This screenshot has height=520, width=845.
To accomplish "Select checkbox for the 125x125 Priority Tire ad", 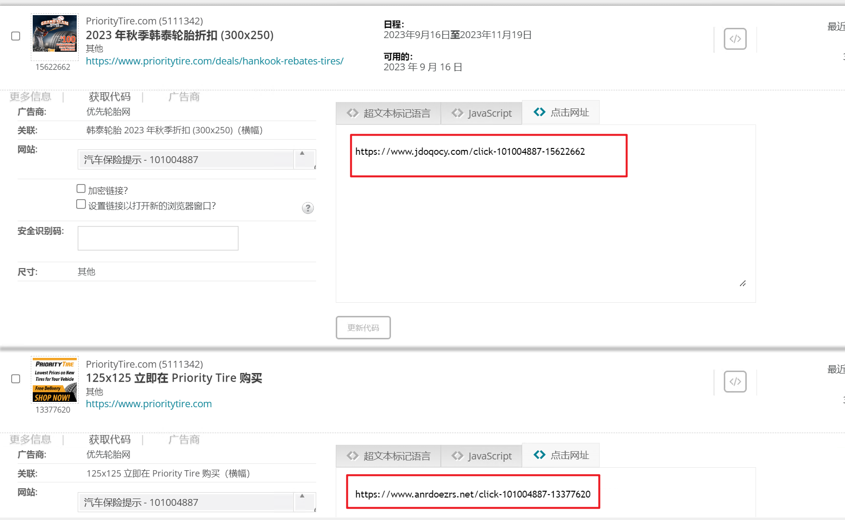I will [x=16, y=379].
